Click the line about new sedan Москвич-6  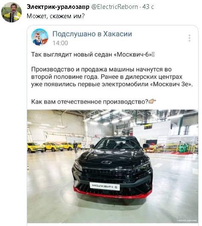click(93, 55)
